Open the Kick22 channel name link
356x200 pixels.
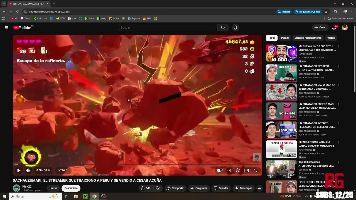tap(27, 186)
